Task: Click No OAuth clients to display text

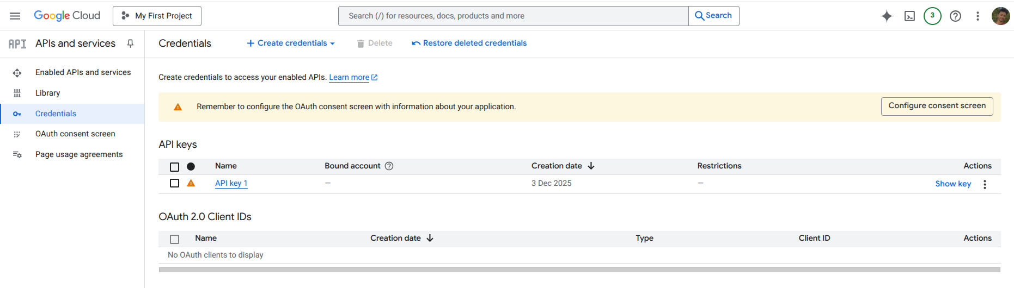Action: point(215,255)
